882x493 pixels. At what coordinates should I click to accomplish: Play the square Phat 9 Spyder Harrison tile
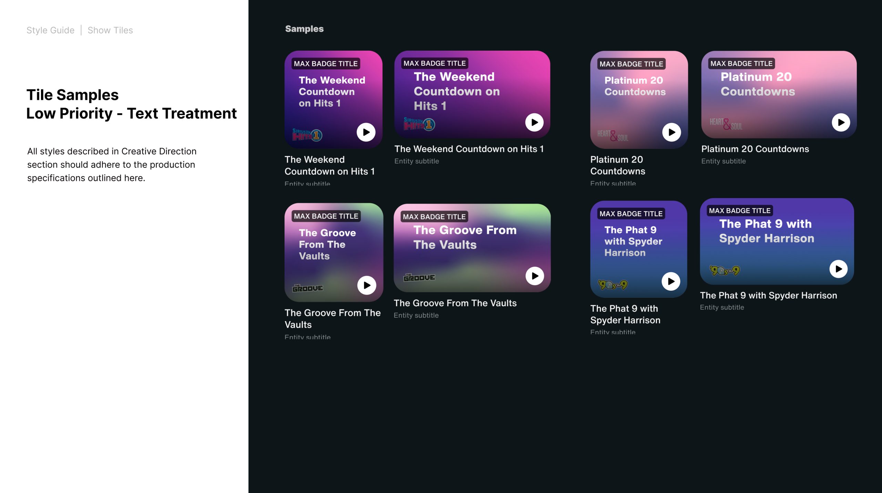(x=671, y=281)
